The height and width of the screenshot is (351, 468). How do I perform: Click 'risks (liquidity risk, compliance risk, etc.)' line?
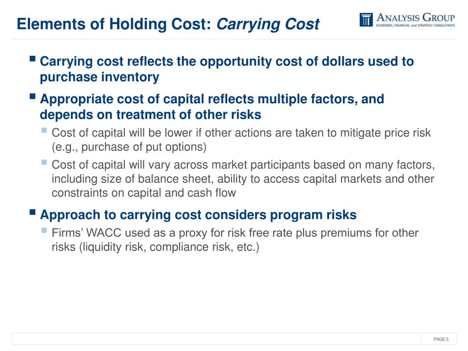tap(155, 247)
